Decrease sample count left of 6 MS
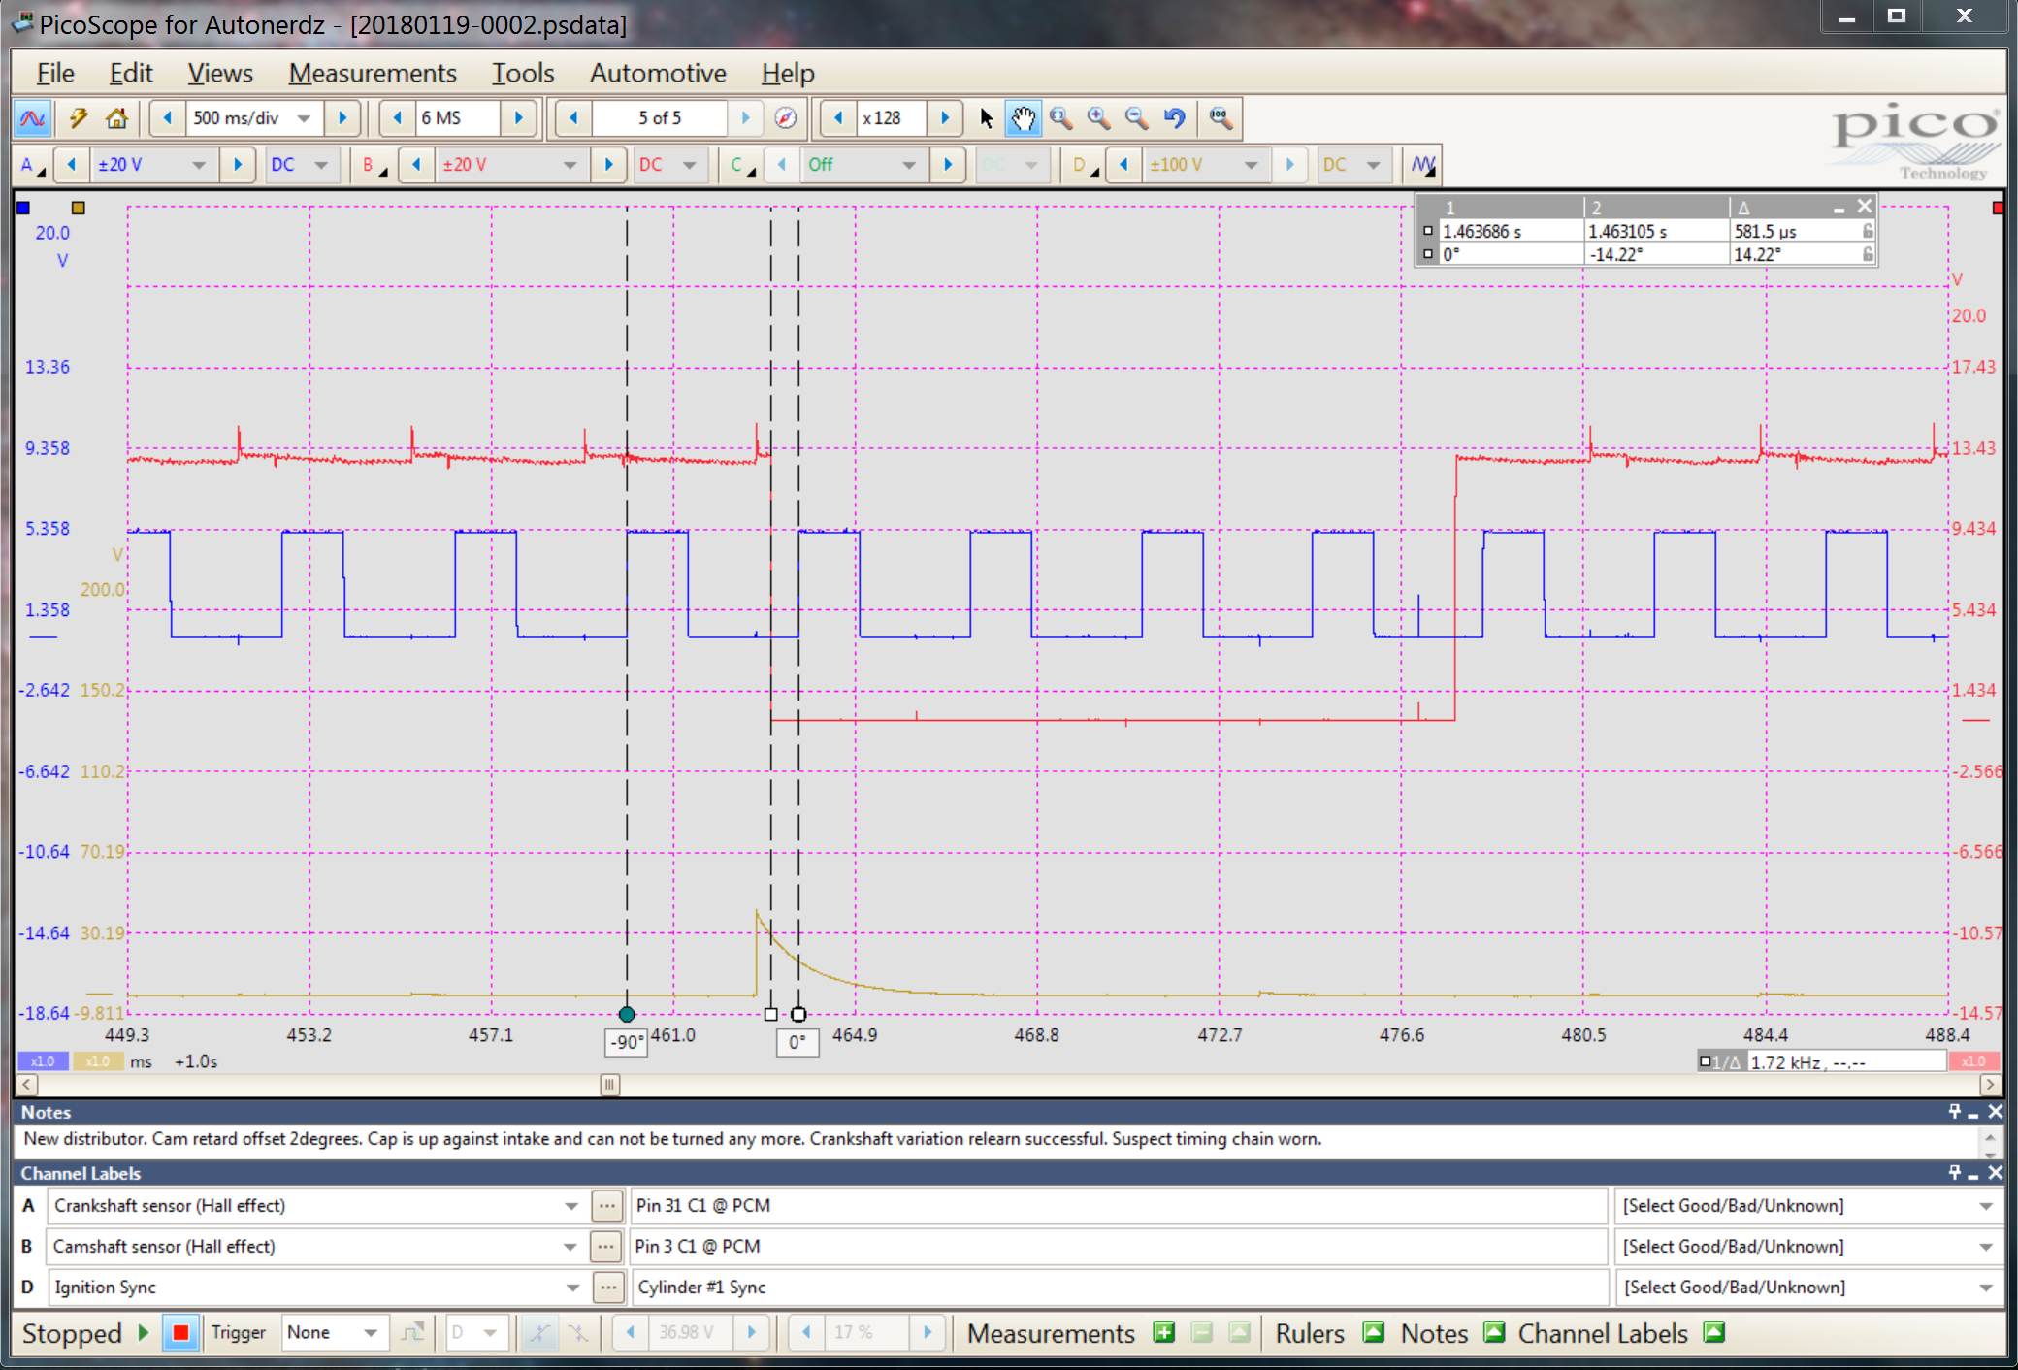Image resolution: width=2018 pixels, height=1370 pixels. pyautogui.click(x=397, y=118)
